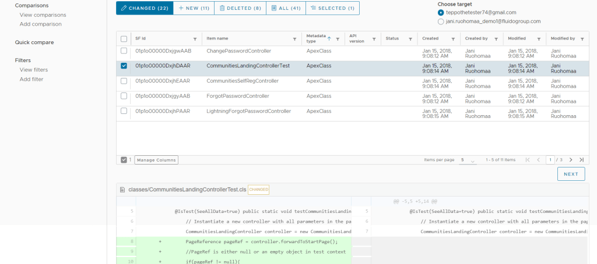Check the CommunitiesSelfRegController row checkbox
This screenshot has height=264, width=597.
click(x=124, y=81)
